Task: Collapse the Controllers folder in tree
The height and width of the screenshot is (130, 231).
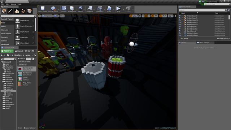Action: tap(3, 68)
